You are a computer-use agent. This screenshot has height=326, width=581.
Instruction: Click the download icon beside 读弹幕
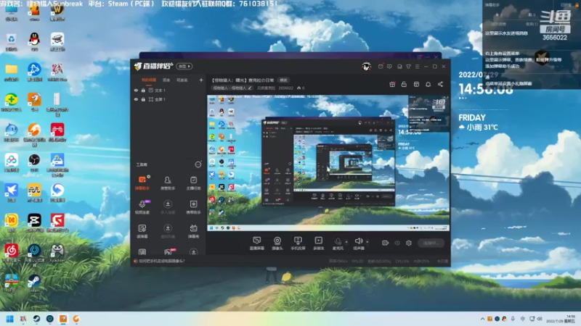point(168,230)
